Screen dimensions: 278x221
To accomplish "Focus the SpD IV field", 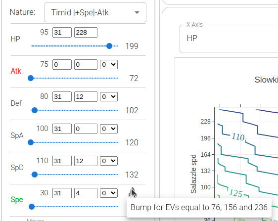I will tap(62, 161).
